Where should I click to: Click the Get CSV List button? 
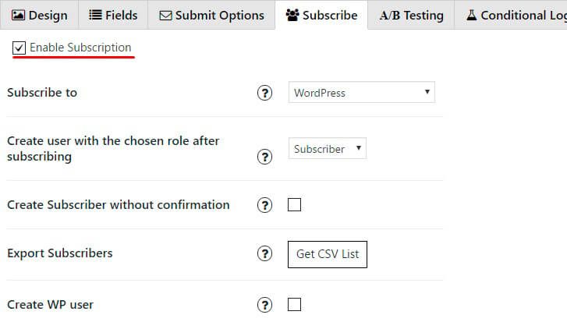[x=328, y=254]
